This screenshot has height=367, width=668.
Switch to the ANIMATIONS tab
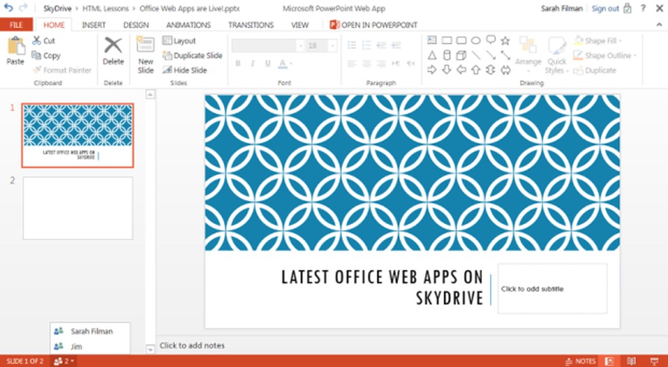(x=188, y=25)
